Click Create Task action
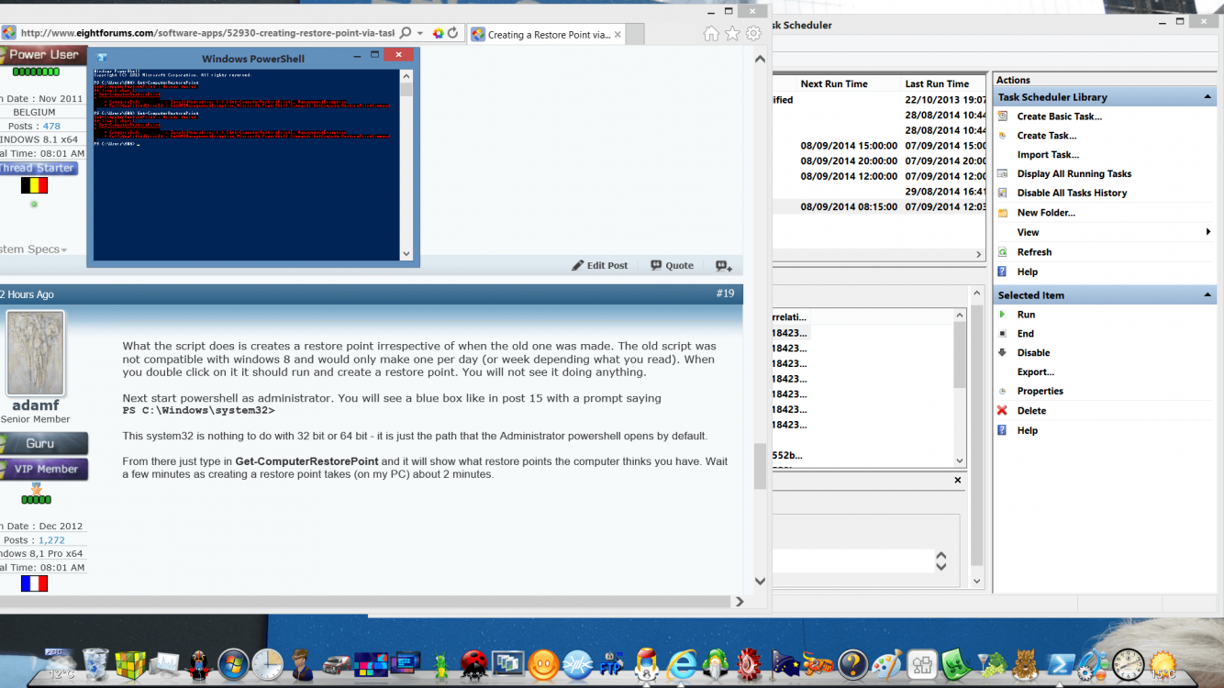The width and height of the screenshot is (1224, 688). (1046, 136)
